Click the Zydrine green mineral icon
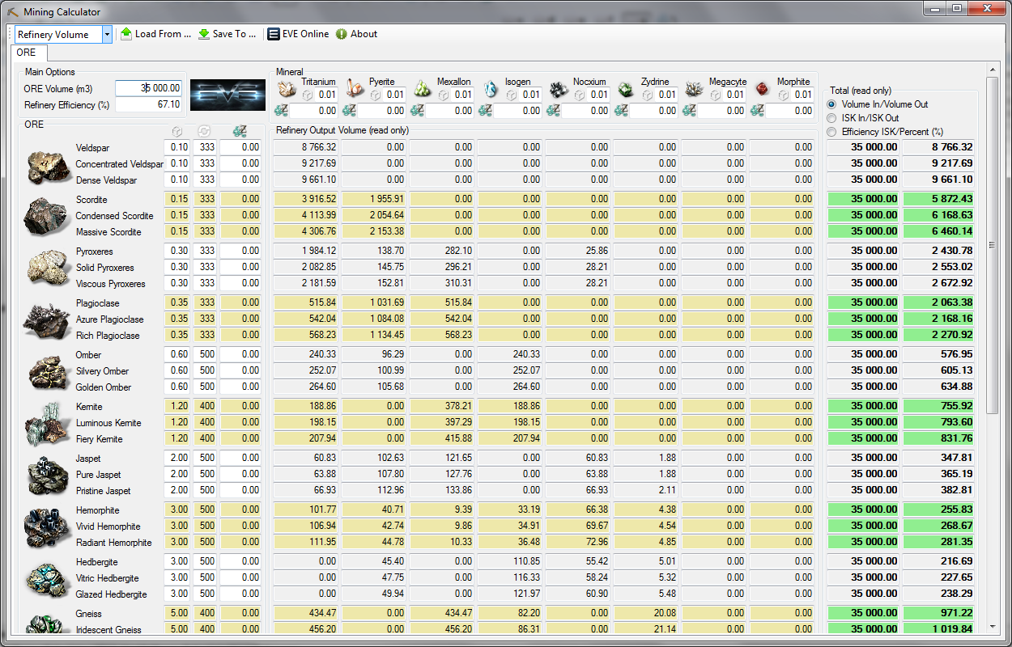Image resolution: width=1012 pixels, height=647 pixels. (626, 89)
